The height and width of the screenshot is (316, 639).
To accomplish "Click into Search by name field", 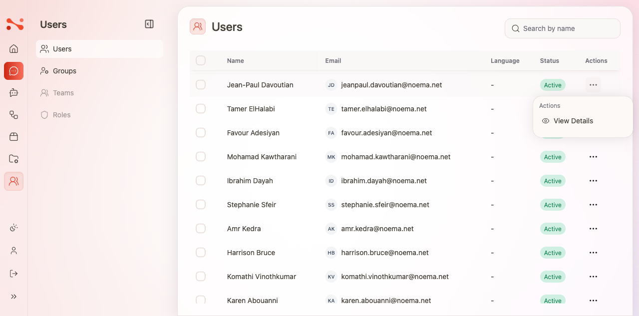I will pos(563,28).
